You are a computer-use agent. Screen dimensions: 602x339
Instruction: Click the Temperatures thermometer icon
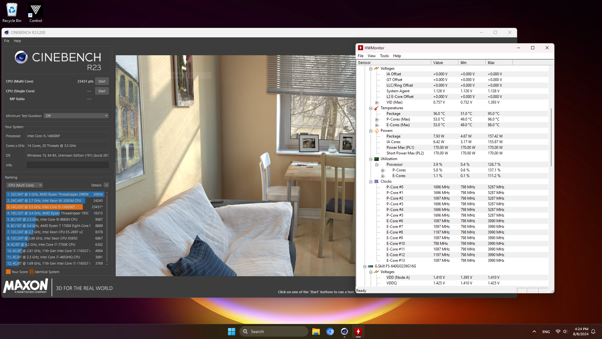[377, 108]
